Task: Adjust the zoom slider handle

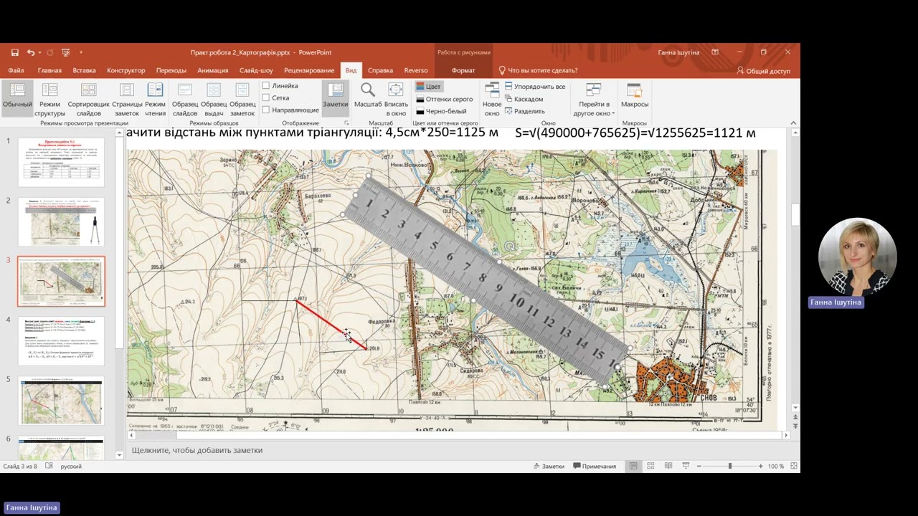Action: tap(730, 466)
